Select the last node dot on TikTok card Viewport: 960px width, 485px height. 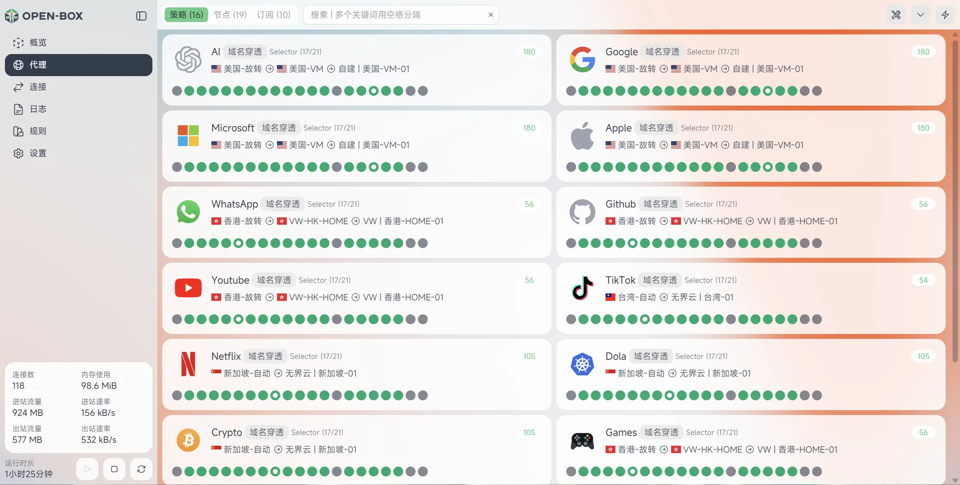pyautogui.click(x=816, y=320)
